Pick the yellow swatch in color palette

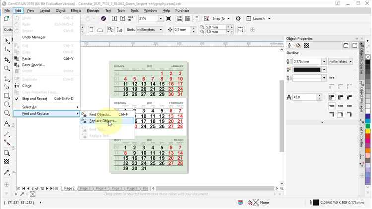pyautogui.click(x=368, y=131)
